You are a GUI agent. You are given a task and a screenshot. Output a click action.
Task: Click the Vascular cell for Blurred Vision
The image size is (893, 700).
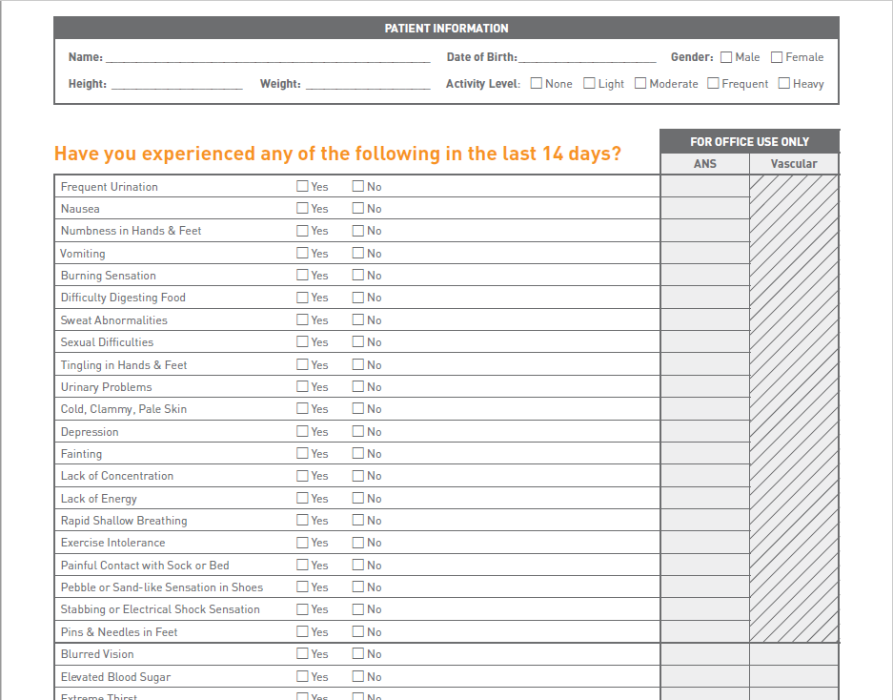[x=794, y=654]
